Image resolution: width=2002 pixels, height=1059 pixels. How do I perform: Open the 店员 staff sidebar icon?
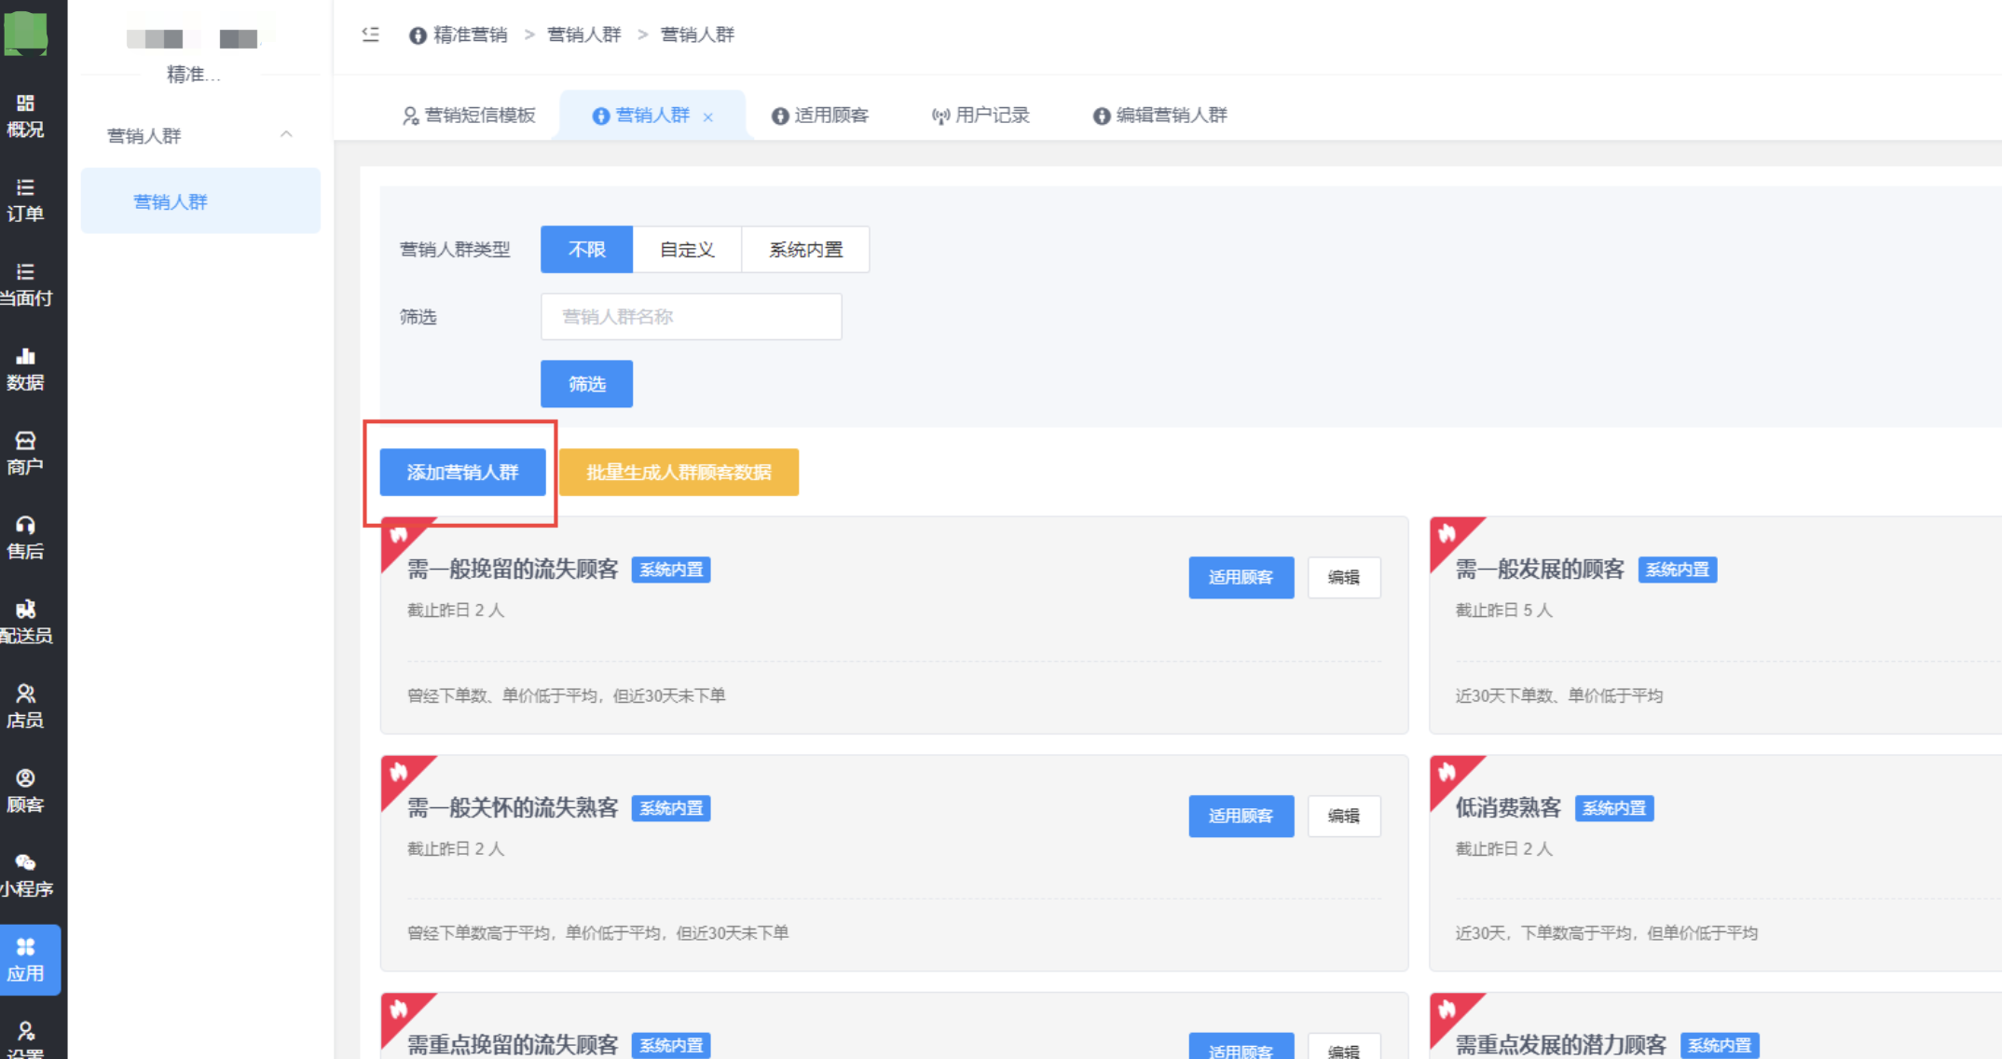click(x=25, y=707)
